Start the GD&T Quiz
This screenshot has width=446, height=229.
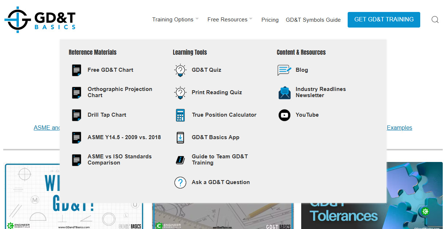[206, 70]
